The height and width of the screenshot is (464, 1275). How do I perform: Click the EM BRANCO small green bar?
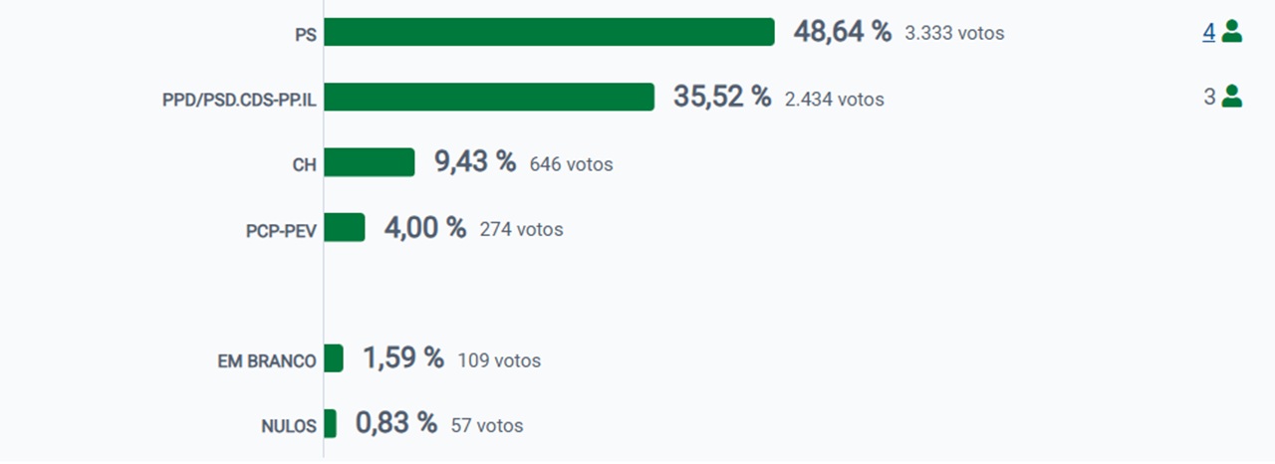(334, 358)
